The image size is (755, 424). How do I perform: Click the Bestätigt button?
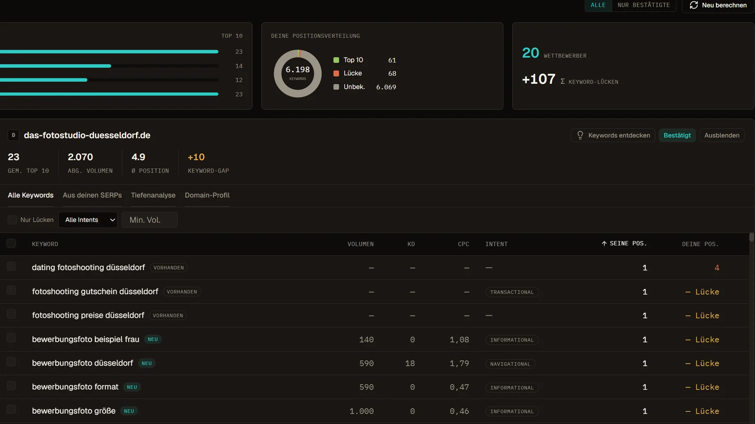[x=677, y=135]
